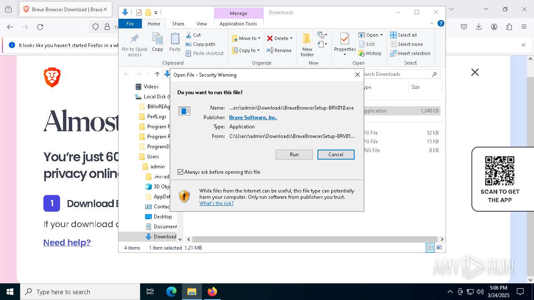Open the Open dropdown in ribbon
Viewport: 534px width, 300px height.
pos(370,35)
